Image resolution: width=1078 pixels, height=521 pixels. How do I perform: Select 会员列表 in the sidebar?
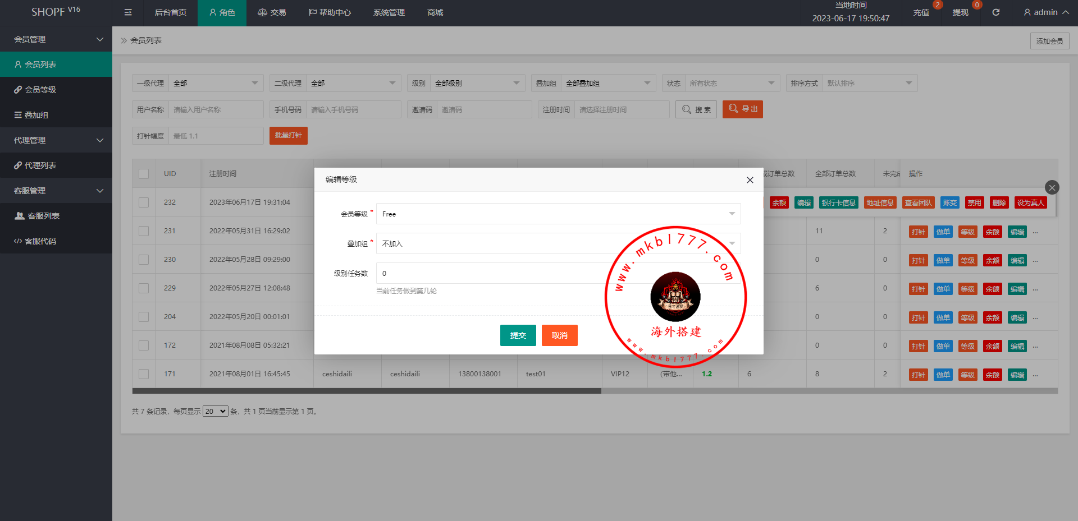click(x=56, y=64)
